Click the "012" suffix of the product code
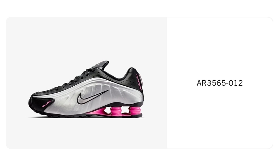The height and width of the screenshot is (149, 279). 236,83
